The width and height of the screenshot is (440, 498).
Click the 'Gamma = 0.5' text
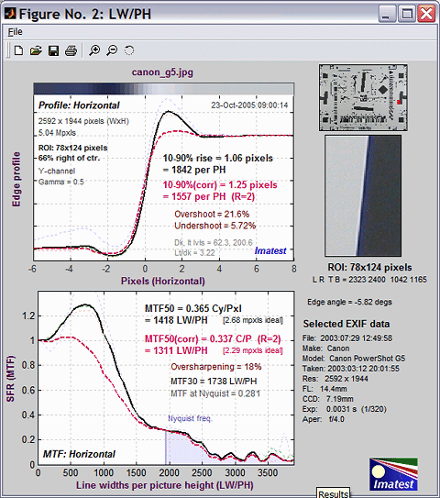click(61, 182)
